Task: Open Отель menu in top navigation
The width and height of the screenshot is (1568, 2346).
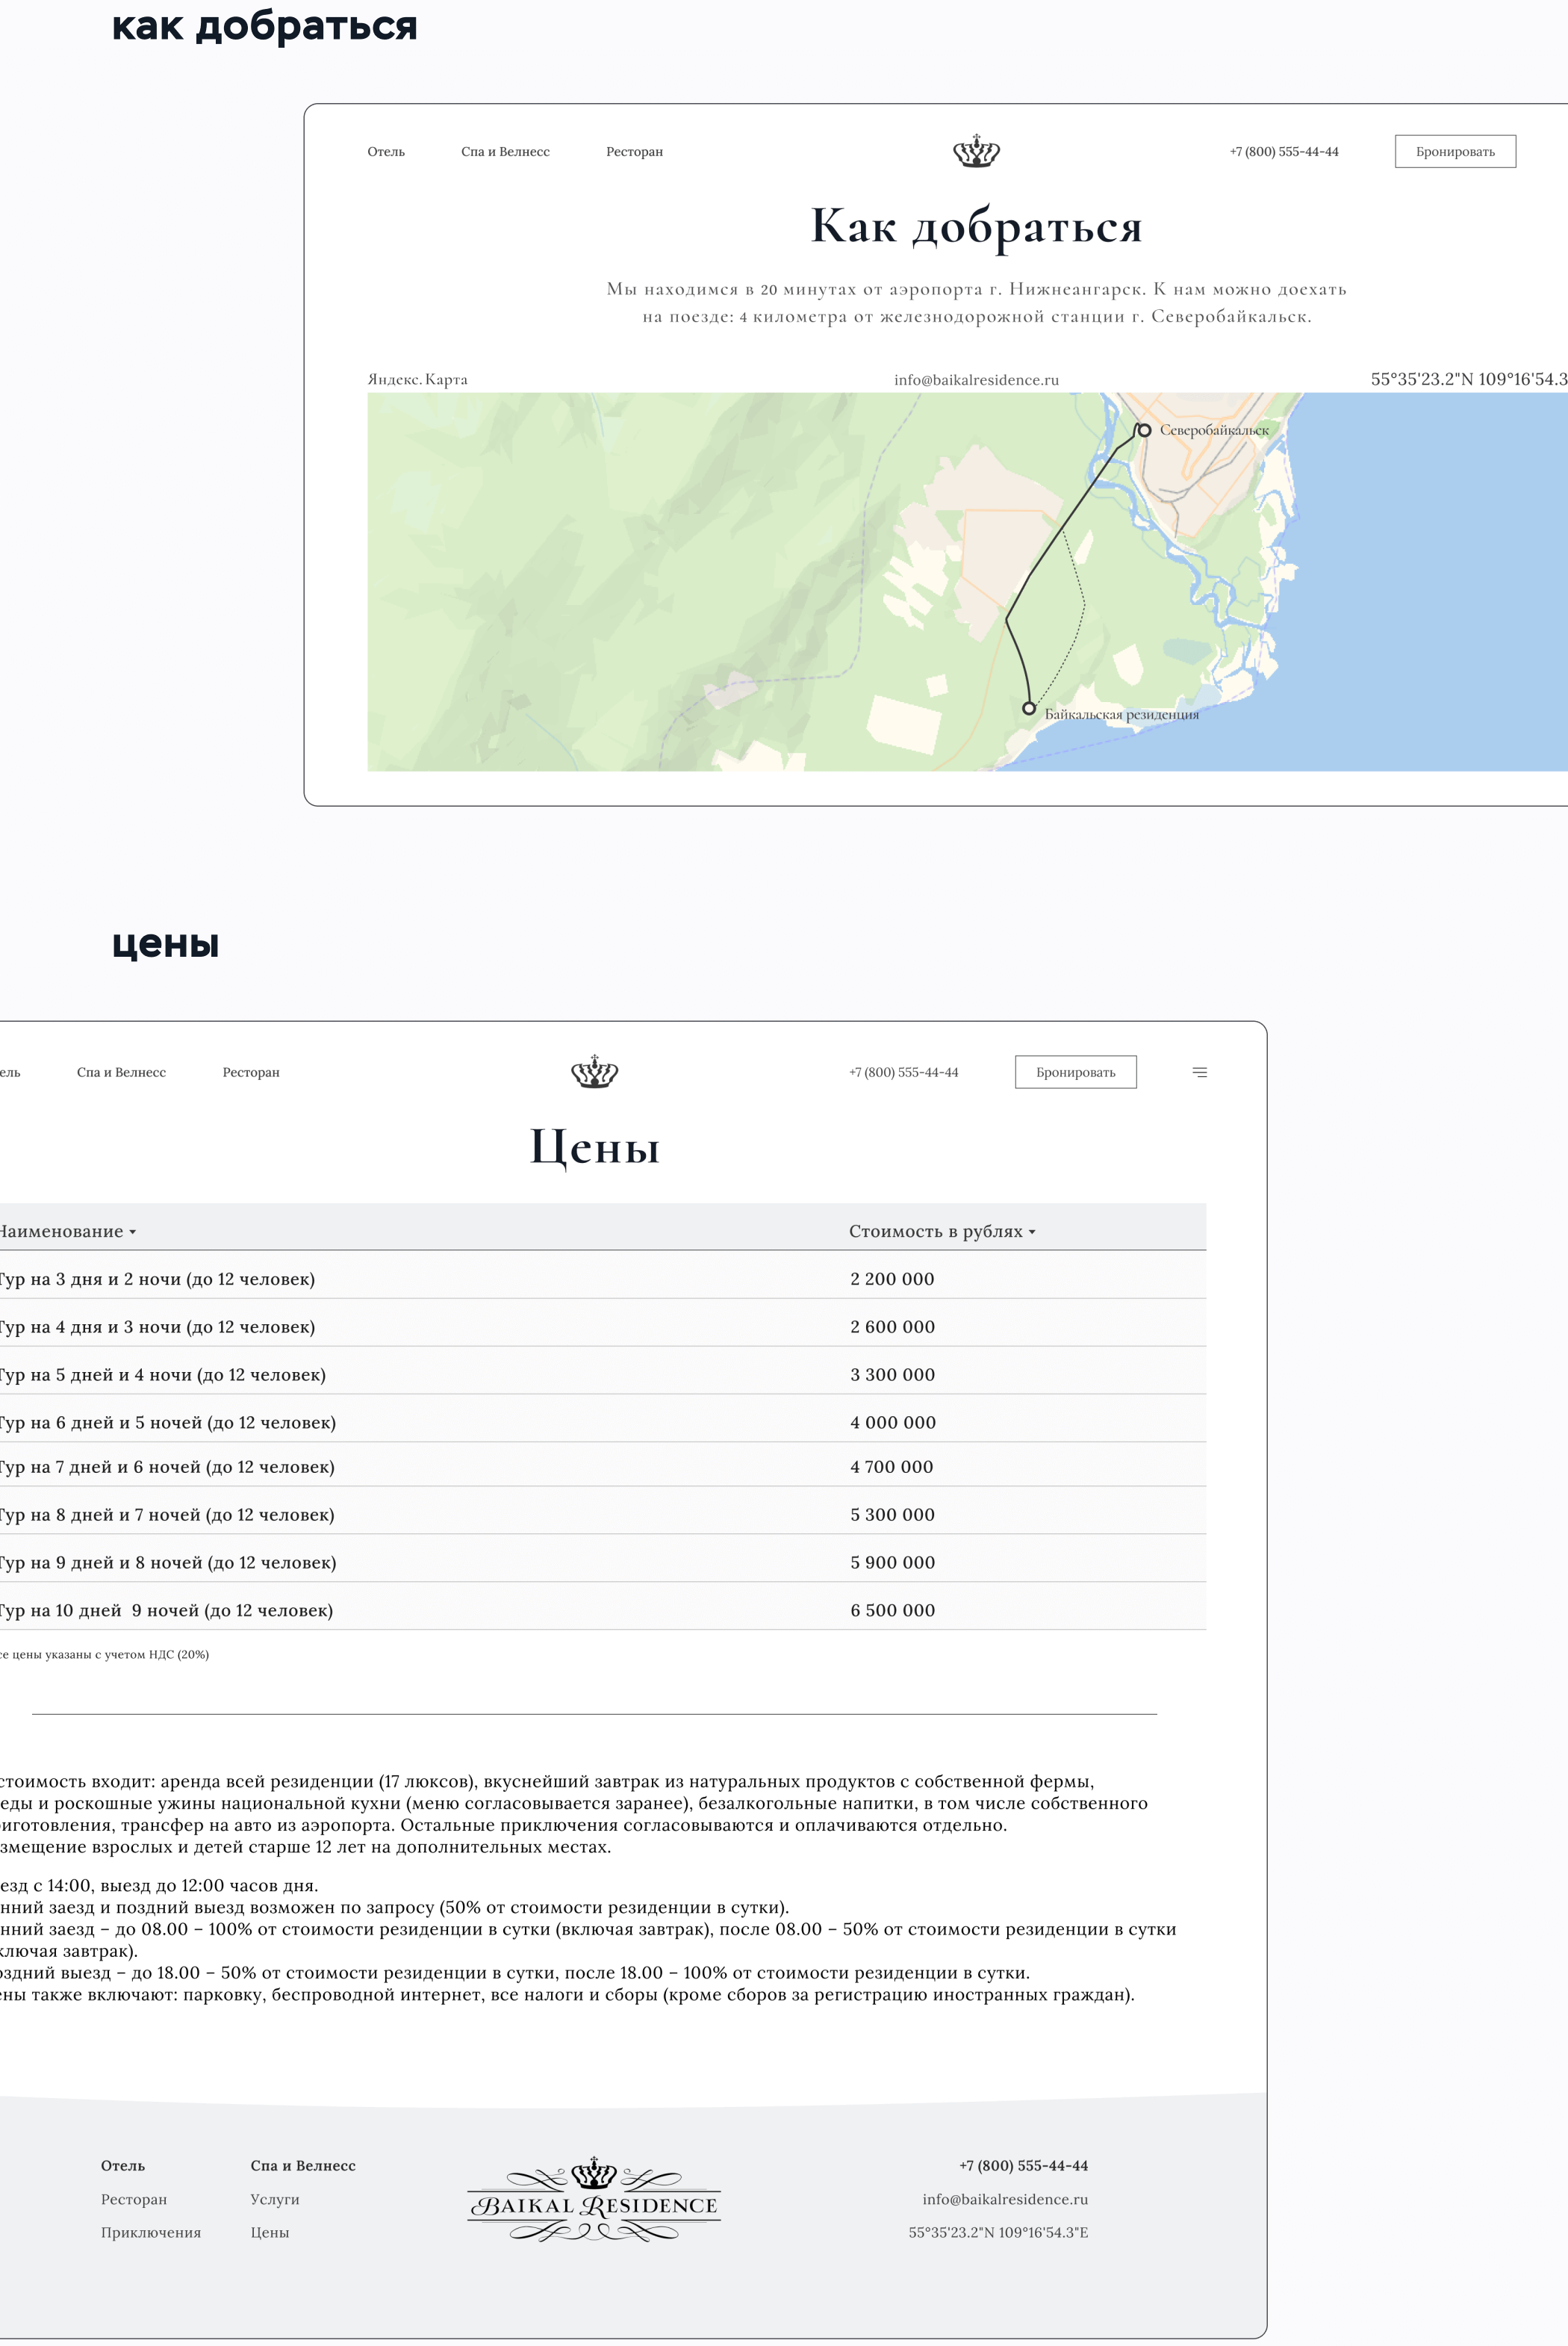Action: [386, 152]
